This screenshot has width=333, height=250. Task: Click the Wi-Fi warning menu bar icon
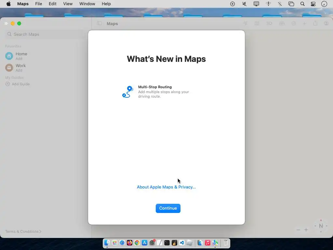coord(268,4)
